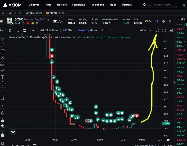Copy Pumpfun Dog contract address
The height and width of the screenshot is (146, 187).
(41, 19)
